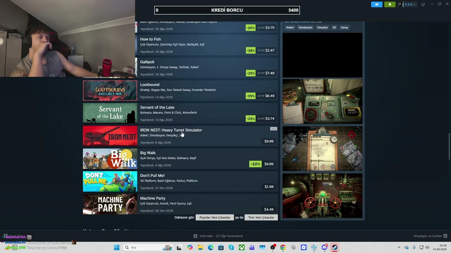
Task: Open Arkadaşlar ve Sohbet friends list
Action: coord(430,236)
